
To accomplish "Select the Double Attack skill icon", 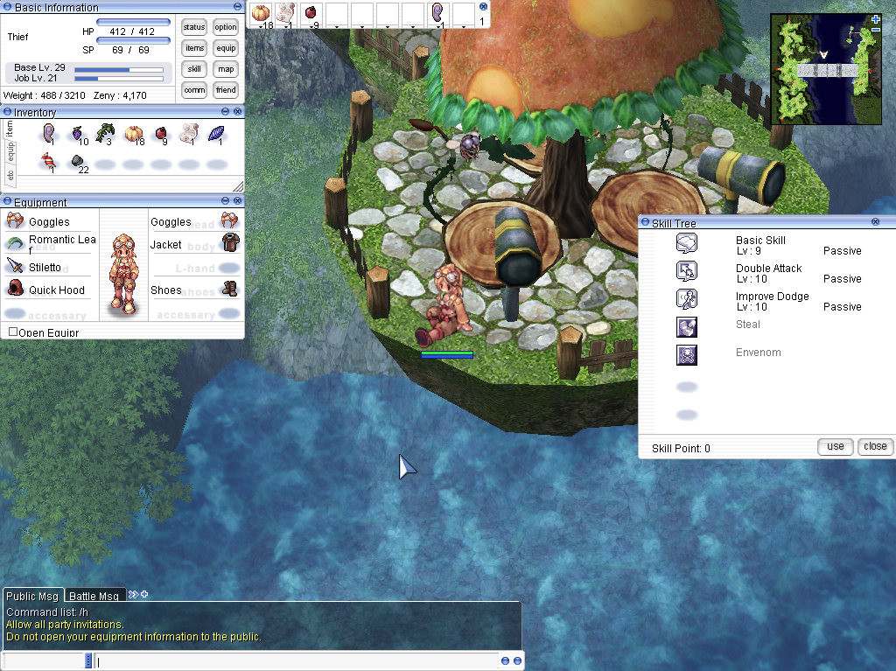I will (x=686, y=271).
